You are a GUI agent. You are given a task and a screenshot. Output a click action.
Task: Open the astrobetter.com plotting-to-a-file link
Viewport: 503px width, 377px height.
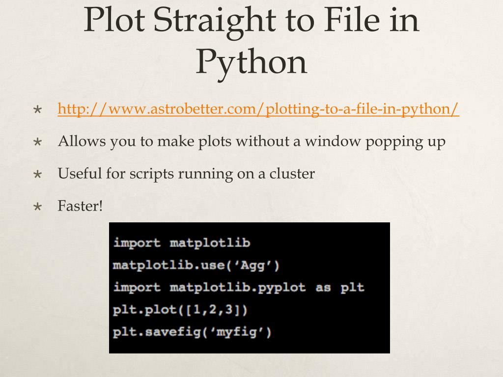coord(258,109)
